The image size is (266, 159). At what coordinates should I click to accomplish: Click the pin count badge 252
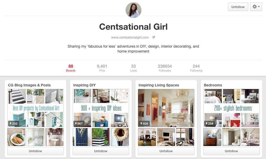coord(14,124)
